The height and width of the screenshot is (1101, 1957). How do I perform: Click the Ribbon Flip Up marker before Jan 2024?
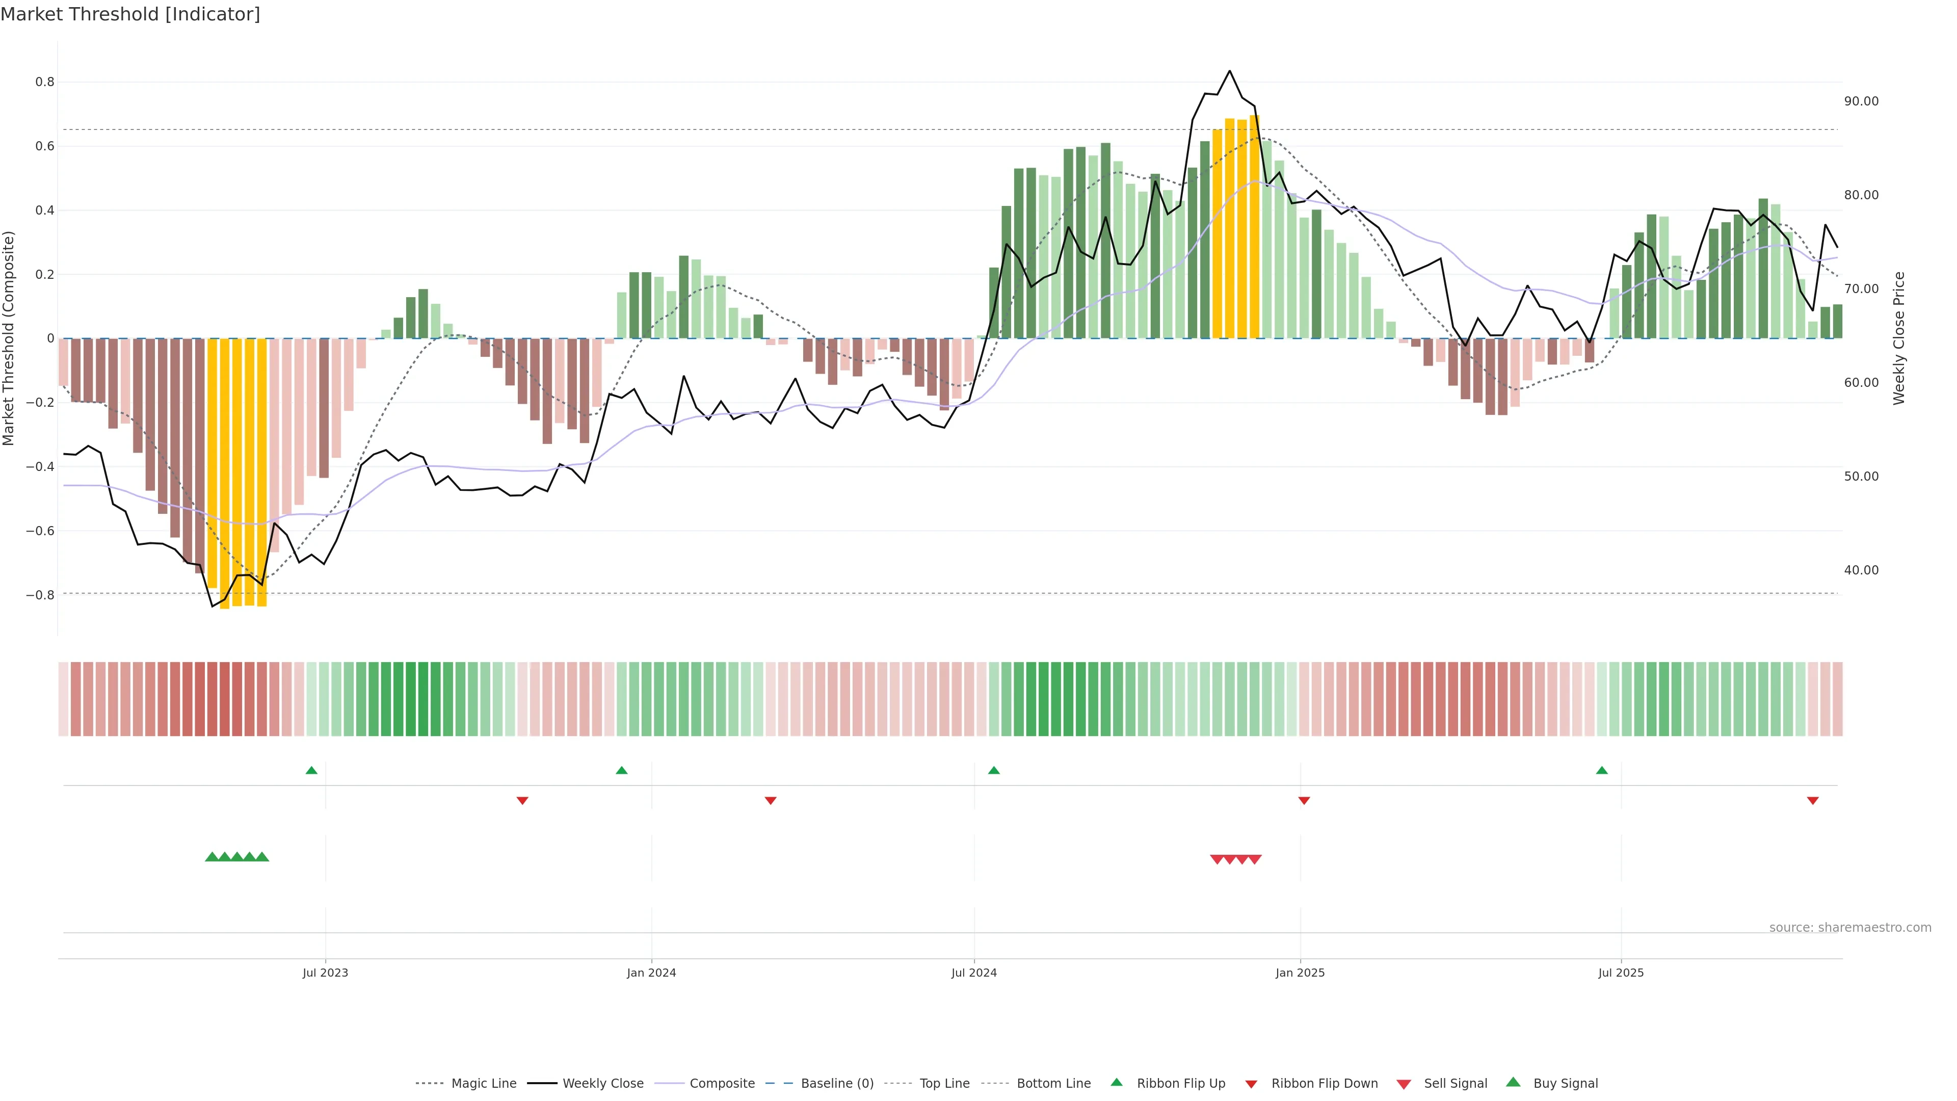pos(621,771)
